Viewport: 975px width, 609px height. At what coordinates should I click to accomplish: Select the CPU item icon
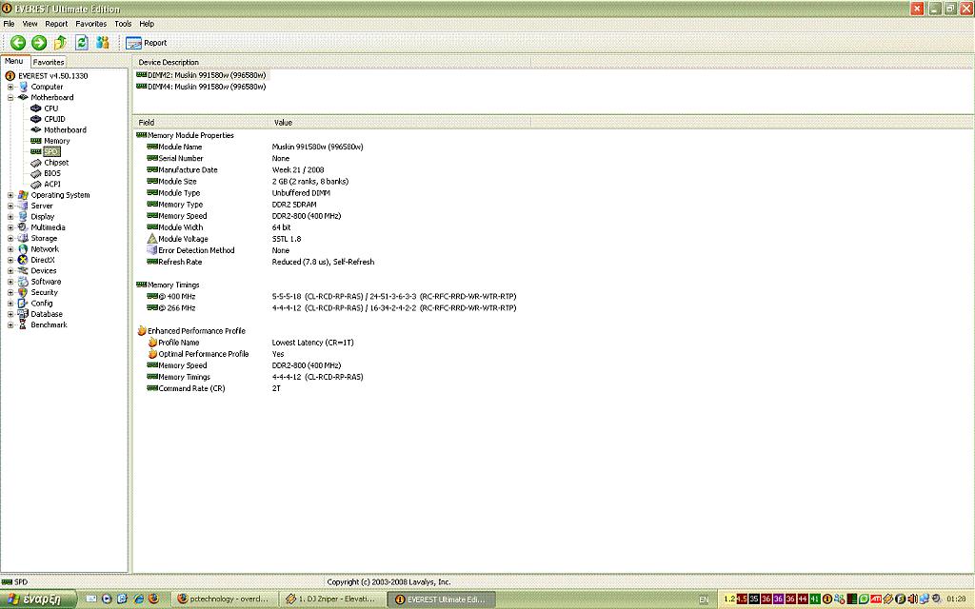point(36,108)
